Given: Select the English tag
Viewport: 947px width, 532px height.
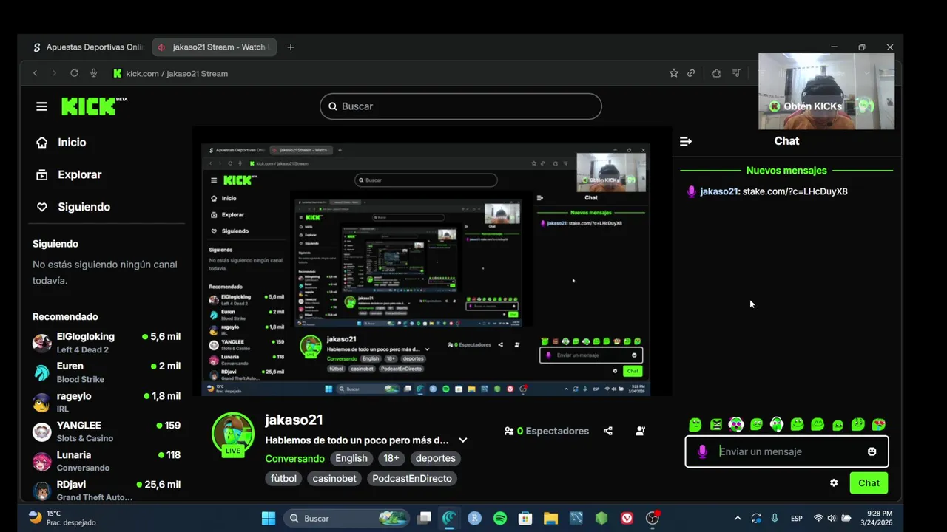Looking at the screenshot, I should pyautogui.click(x=351, y=459).
